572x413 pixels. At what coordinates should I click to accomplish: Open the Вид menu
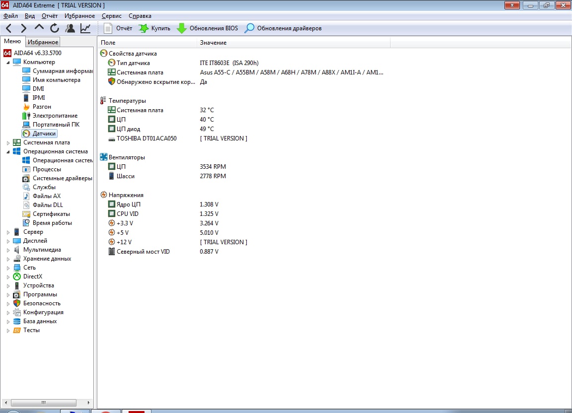pyautogui.click(x=30, y=16)
